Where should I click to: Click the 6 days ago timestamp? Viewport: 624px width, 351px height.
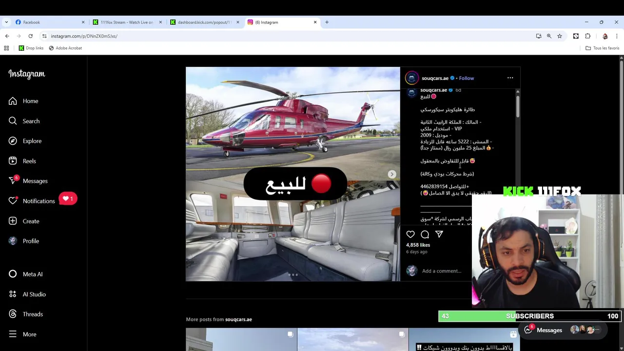pyautogui.click(x=417, y=252)
